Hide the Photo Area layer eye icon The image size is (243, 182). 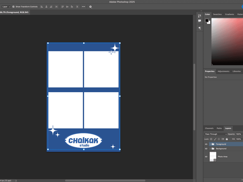point(206,157)
